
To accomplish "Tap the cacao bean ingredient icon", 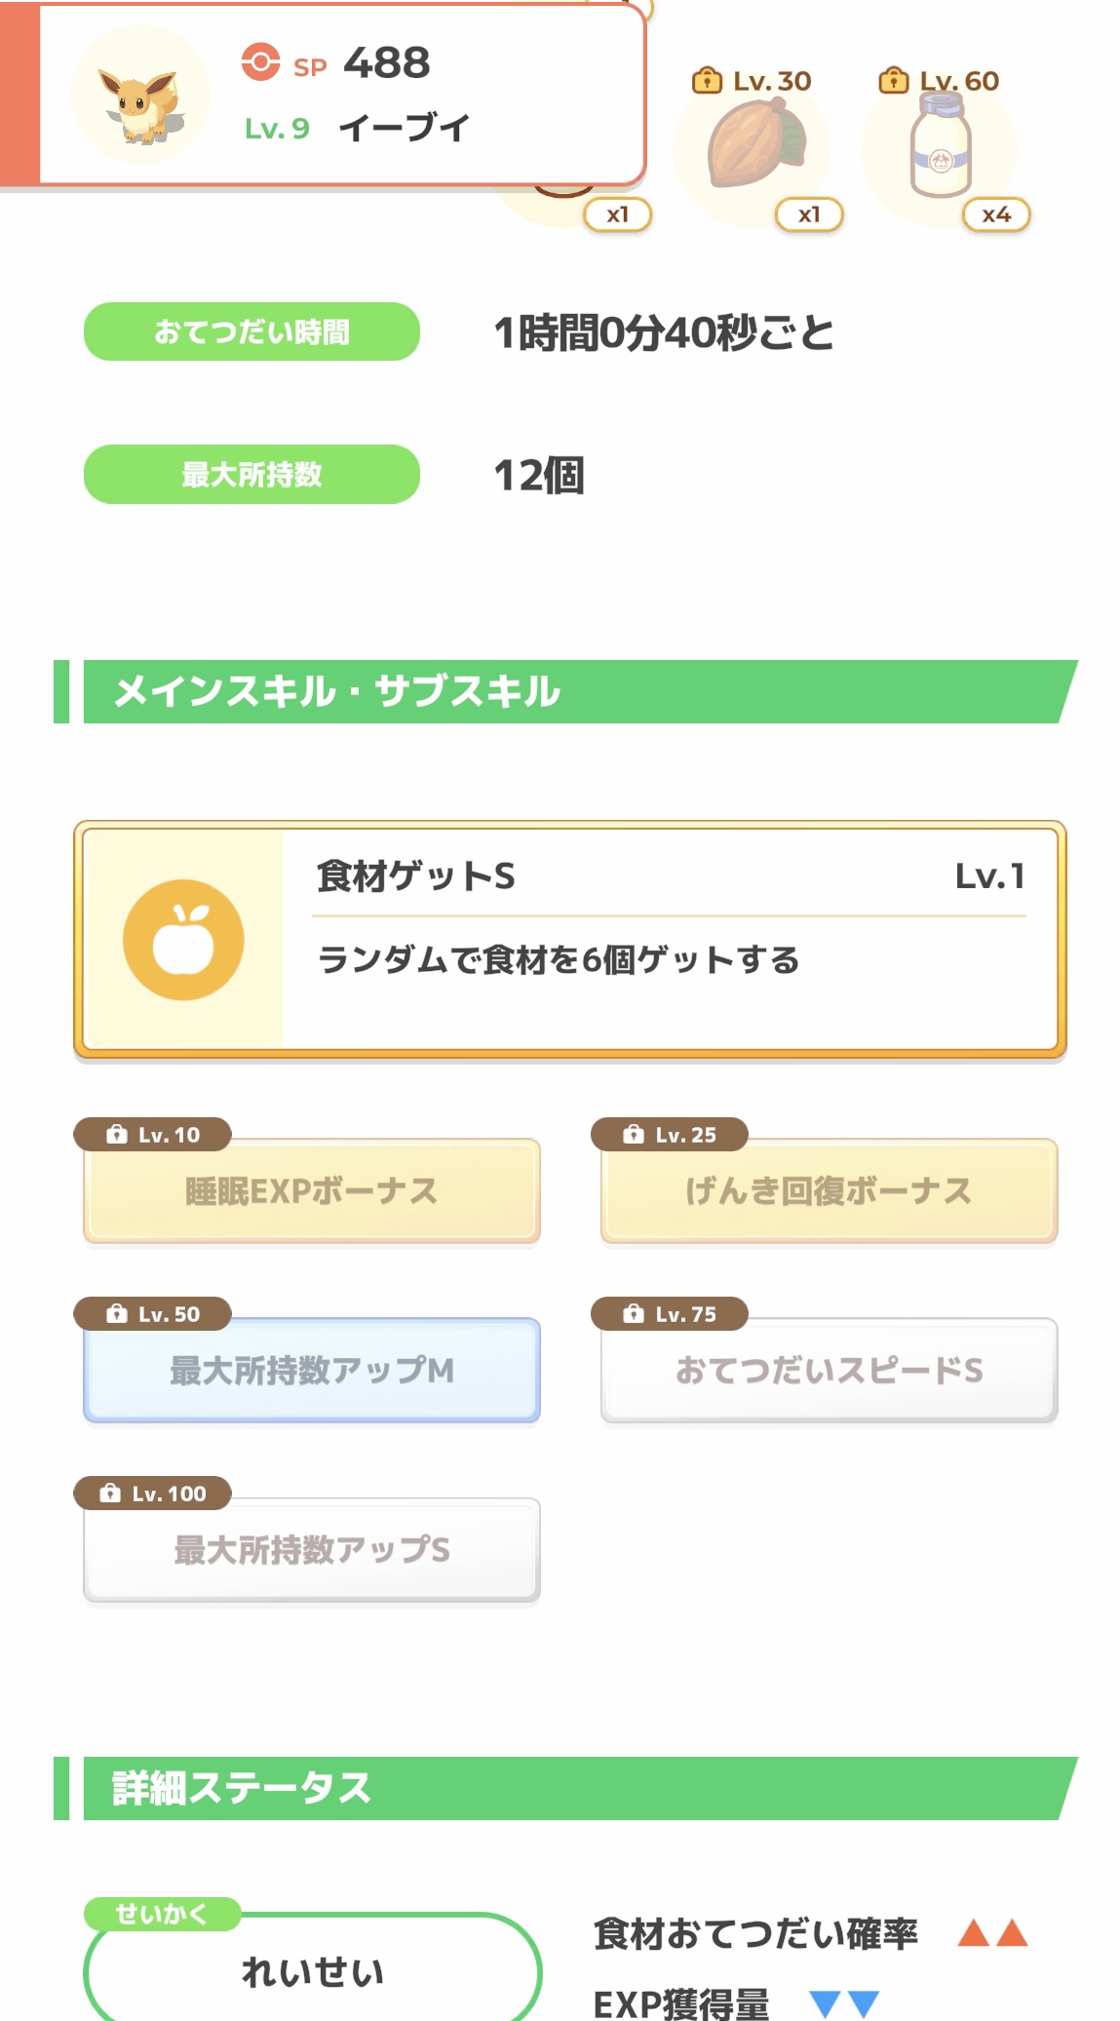I will [754, 144].
